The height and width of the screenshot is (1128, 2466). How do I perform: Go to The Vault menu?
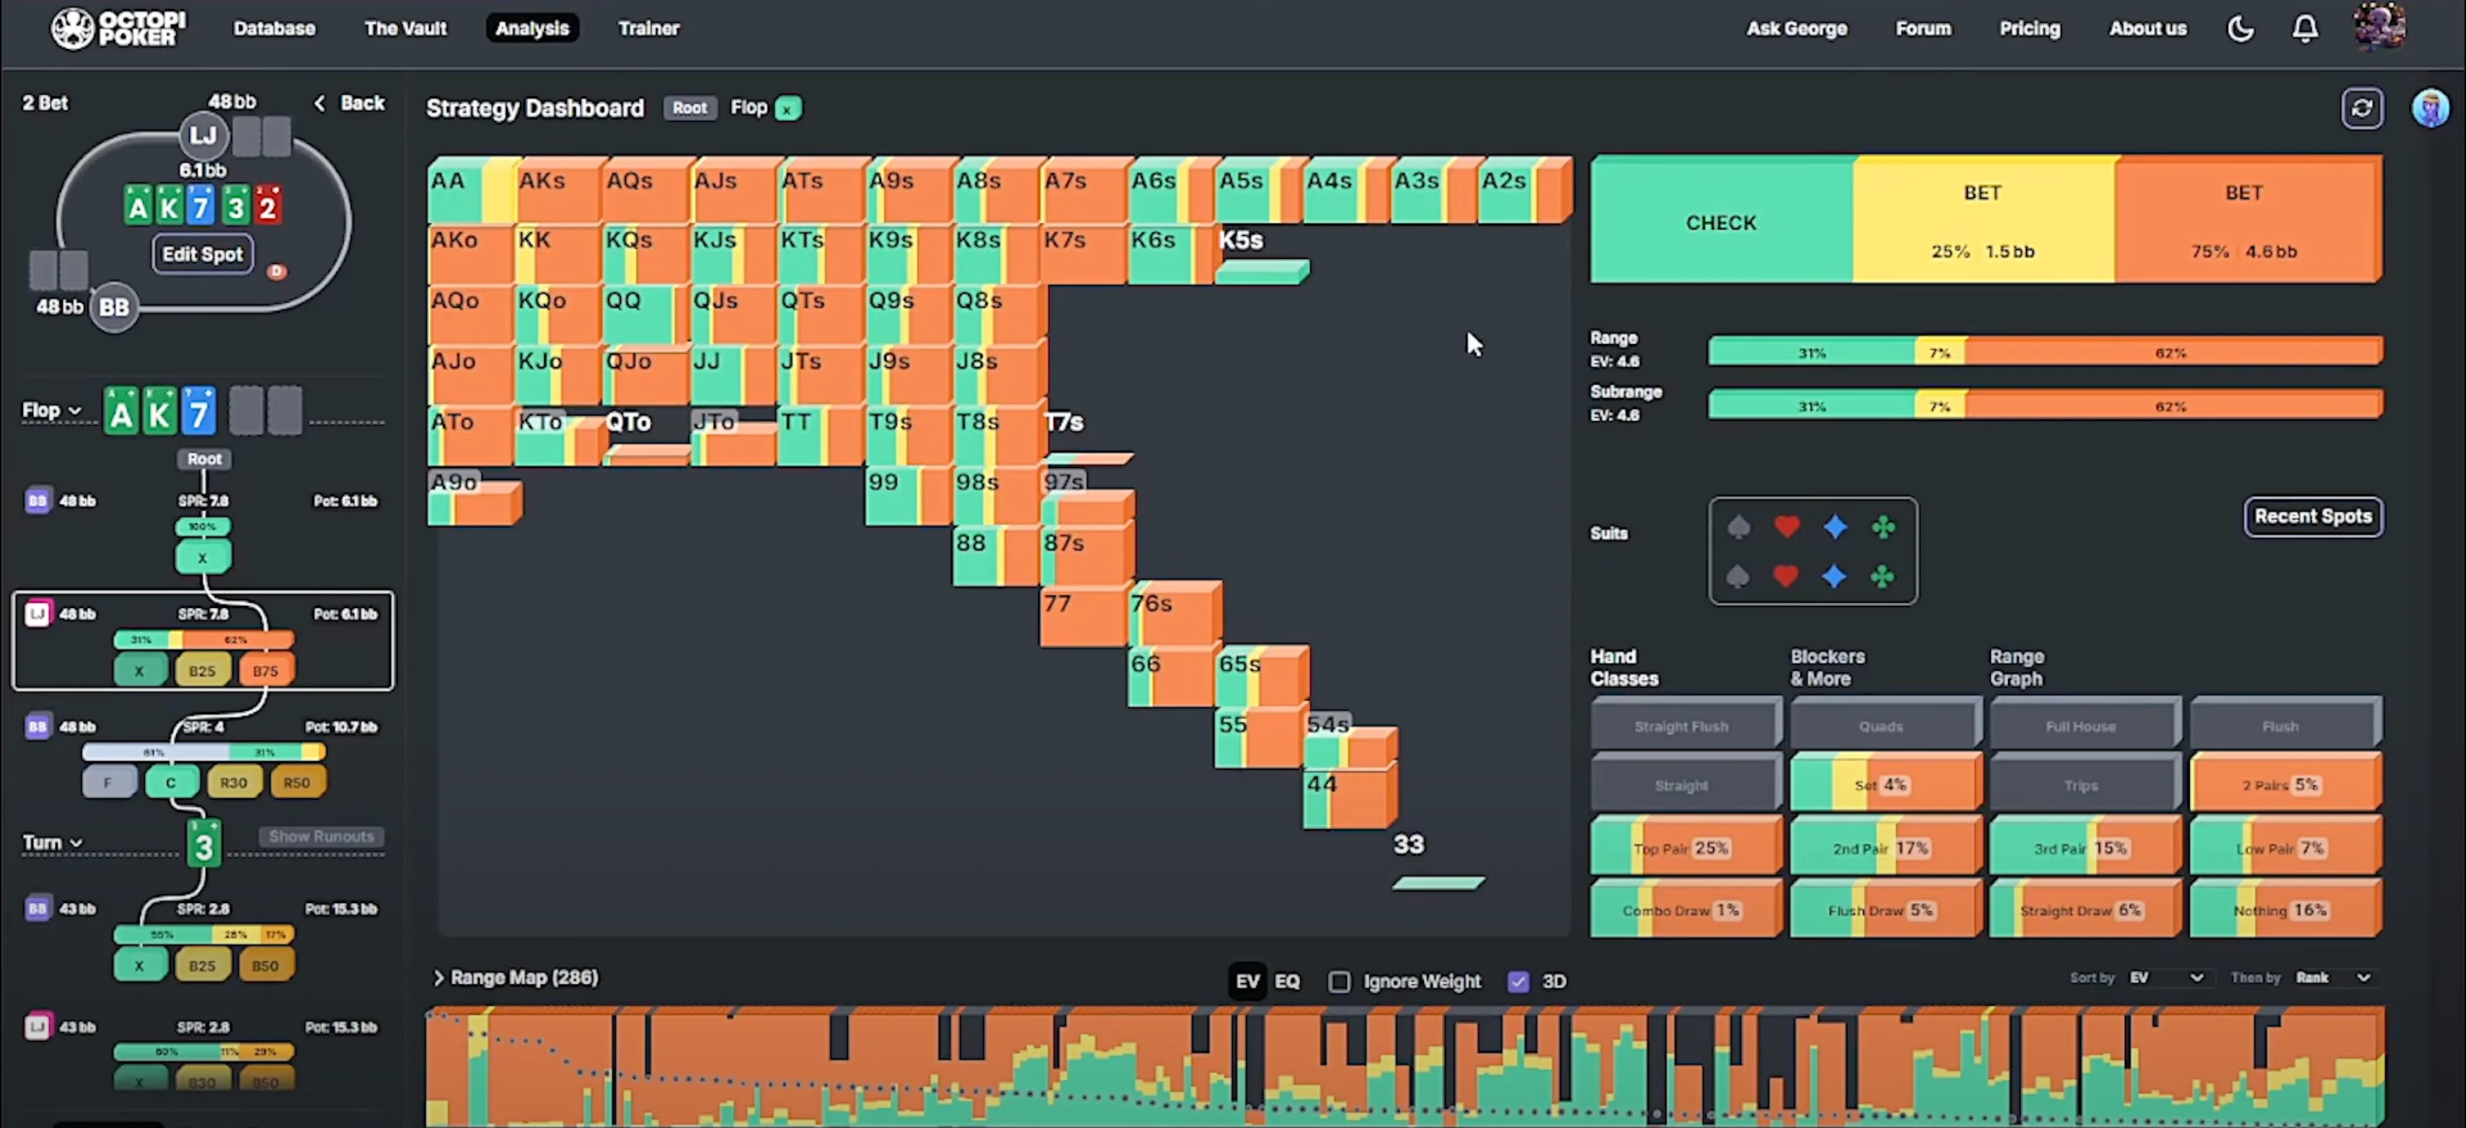pyautogui.click(x=405, y=29)
